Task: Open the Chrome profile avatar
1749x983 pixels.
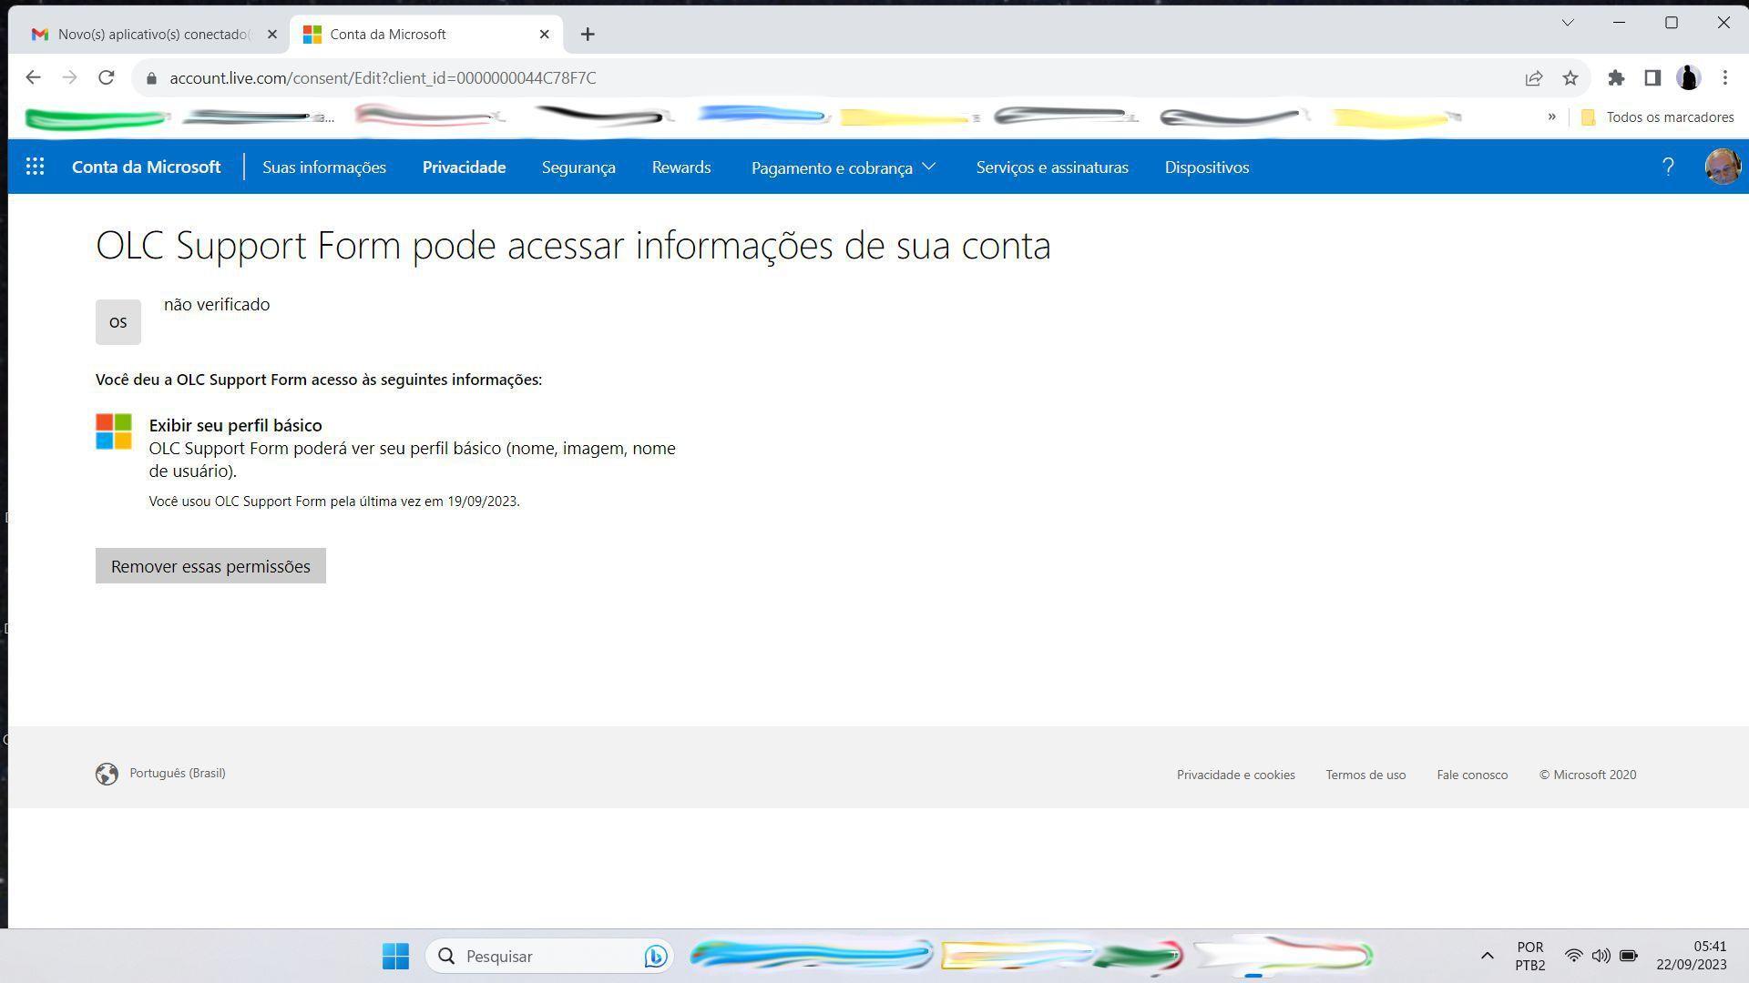Action: tap(1689, 78)
